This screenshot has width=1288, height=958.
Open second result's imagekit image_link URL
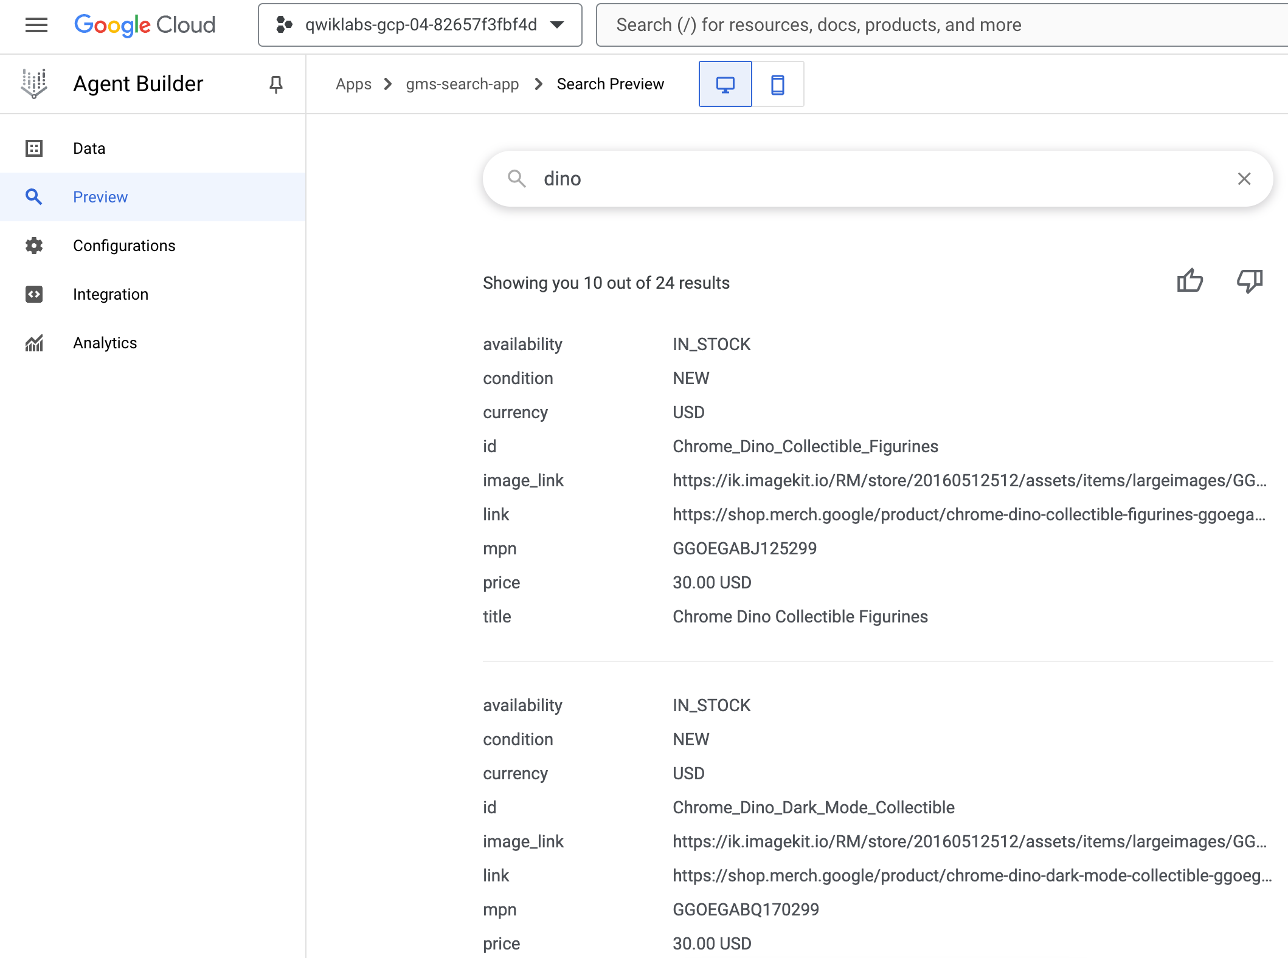970,841
